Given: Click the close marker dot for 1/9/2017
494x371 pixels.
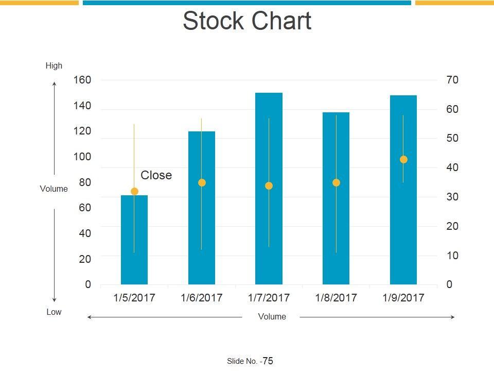Looking at the screenshot, I should click(x=403, y=160).
